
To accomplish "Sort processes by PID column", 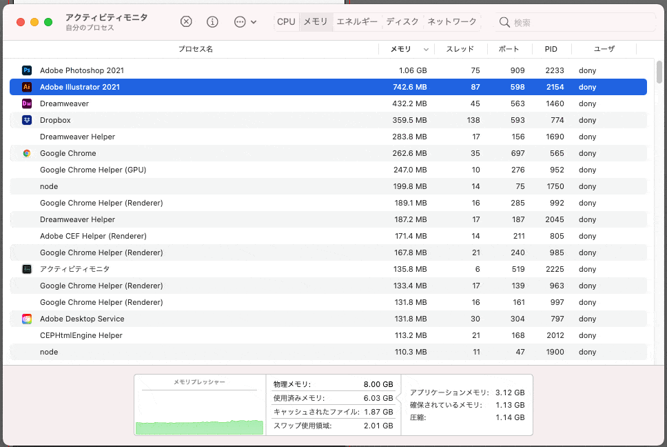I will coord(551,49).
